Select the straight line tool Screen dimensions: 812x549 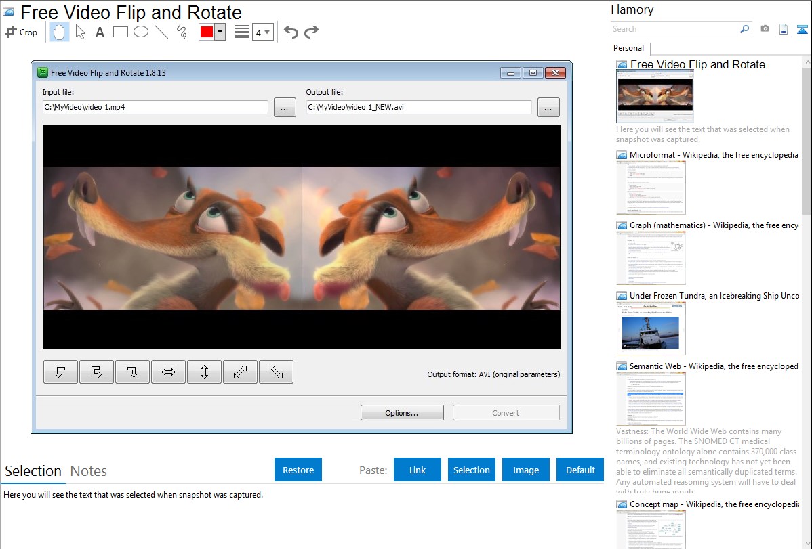[161, 32]
